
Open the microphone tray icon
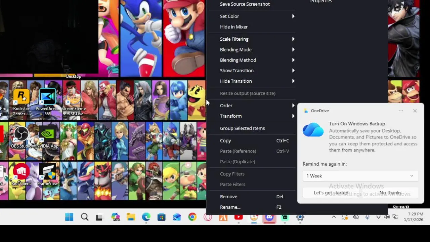tap(367, 217)
